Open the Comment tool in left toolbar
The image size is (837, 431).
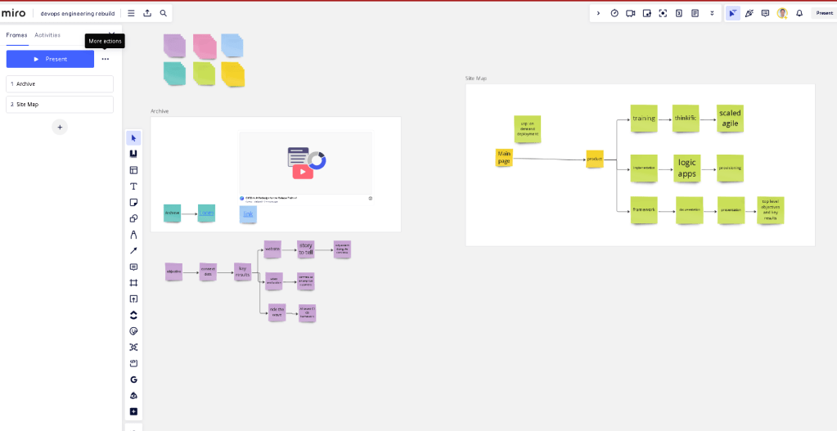coord(133,267)
